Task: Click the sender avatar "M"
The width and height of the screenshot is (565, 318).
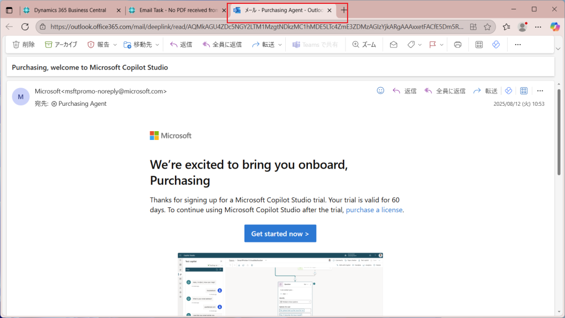Action: (x=20, y=97)
